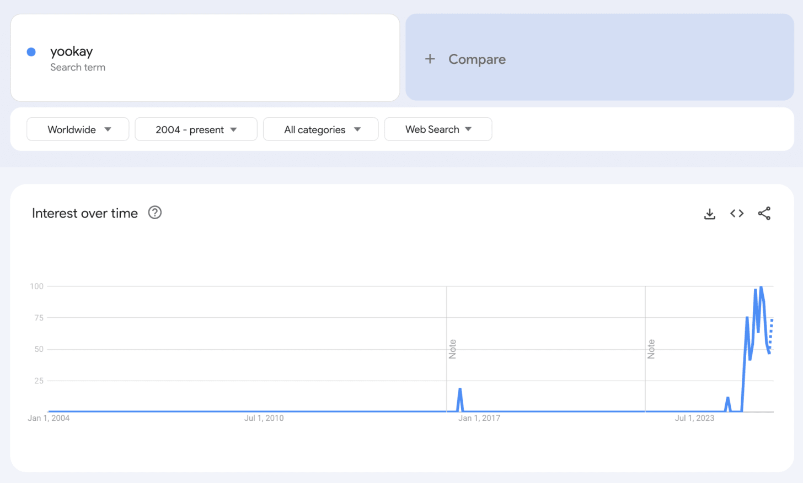
Task: Click the Jan 1, 2017 axis label
Action: tap(479, 418)
